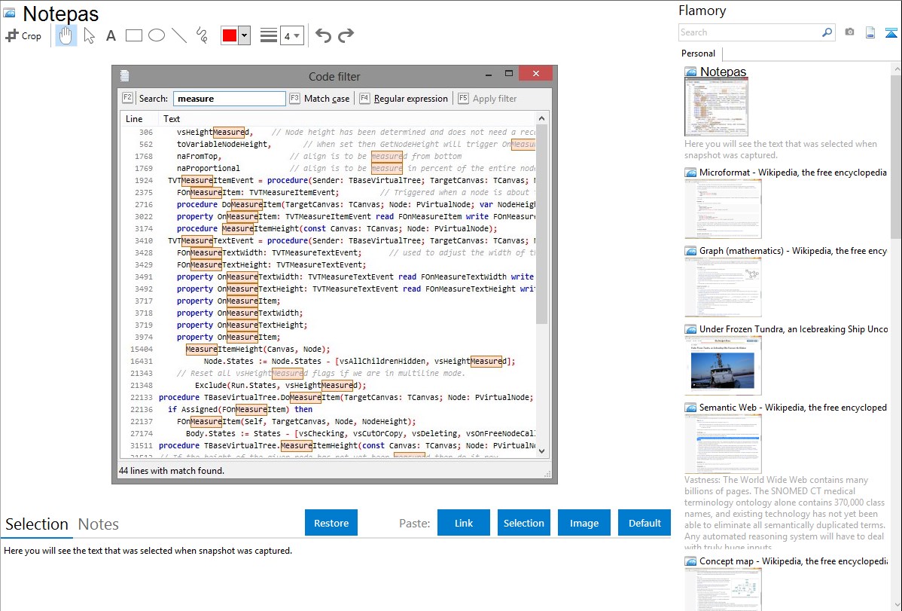Expand the line width dropdown showing 4
Image resolution: width=902 pixels, height=611 pixels.
[291, 35]
